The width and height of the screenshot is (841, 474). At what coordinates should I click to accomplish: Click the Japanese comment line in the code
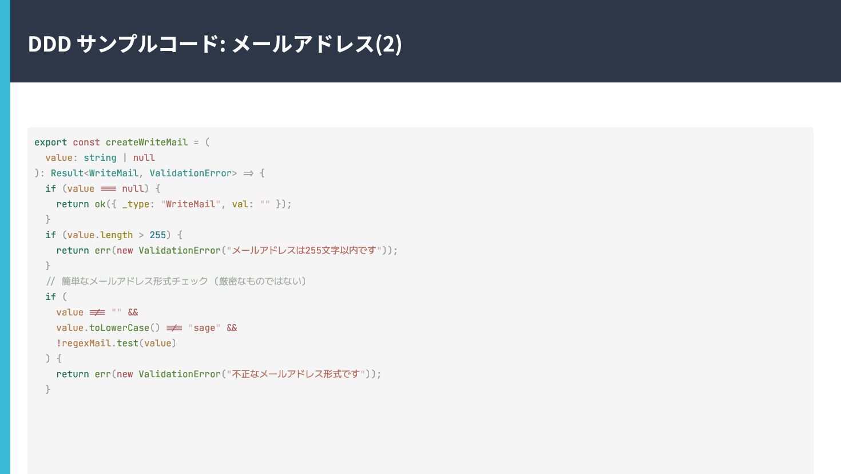[176, 281]
